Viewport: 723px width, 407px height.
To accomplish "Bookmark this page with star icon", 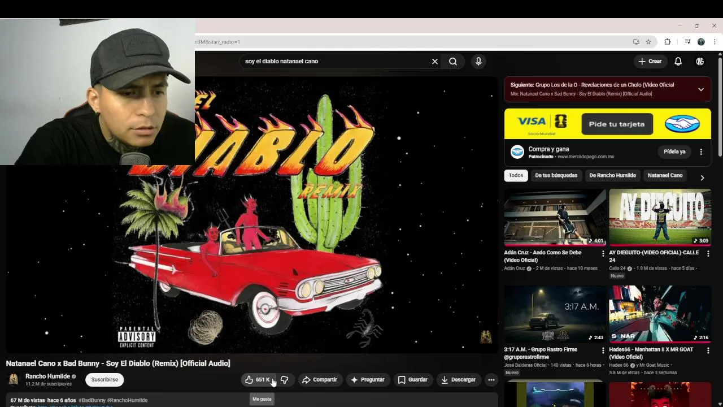I will point(648,42).
